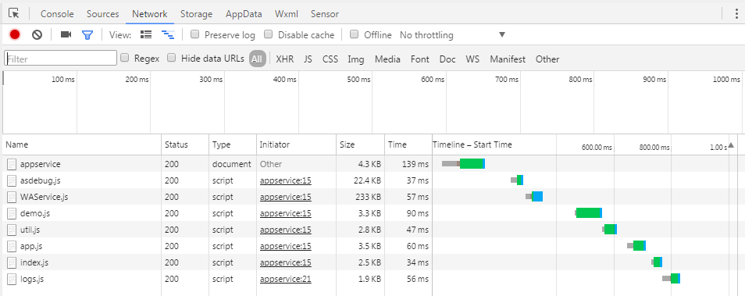Open the Console tab
745x296 pixels.
57,14
